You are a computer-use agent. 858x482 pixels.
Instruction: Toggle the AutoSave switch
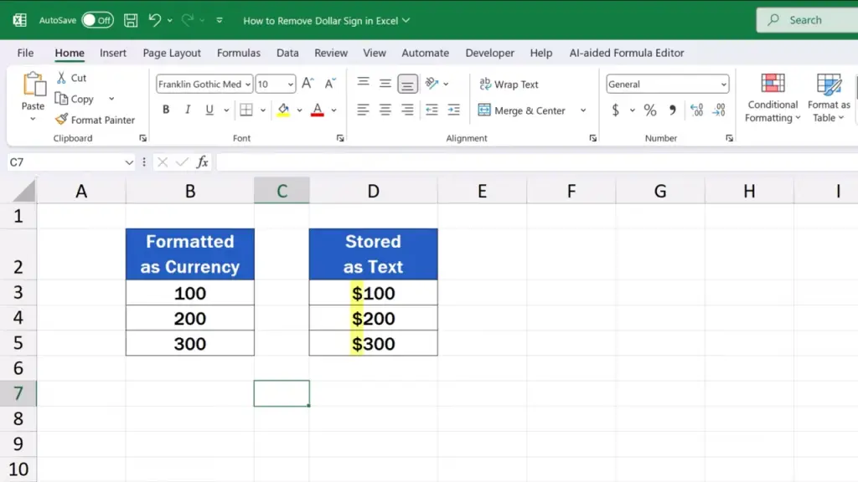tap(97, 20)
